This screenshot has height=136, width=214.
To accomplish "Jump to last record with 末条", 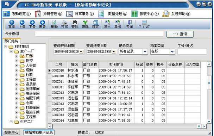I will click(42, 24).
